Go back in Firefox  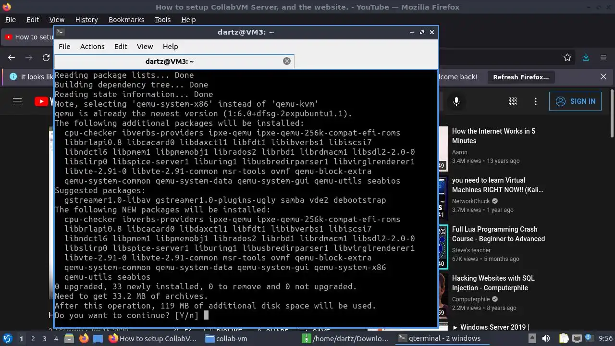tap(12, 58)
